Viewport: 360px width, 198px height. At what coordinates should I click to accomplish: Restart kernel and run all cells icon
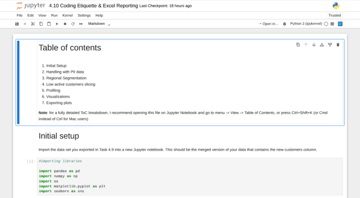pos(81,24)
